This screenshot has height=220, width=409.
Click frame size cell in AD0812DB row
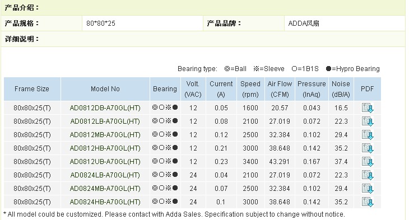pyautogui.click(x=32, y=108)
